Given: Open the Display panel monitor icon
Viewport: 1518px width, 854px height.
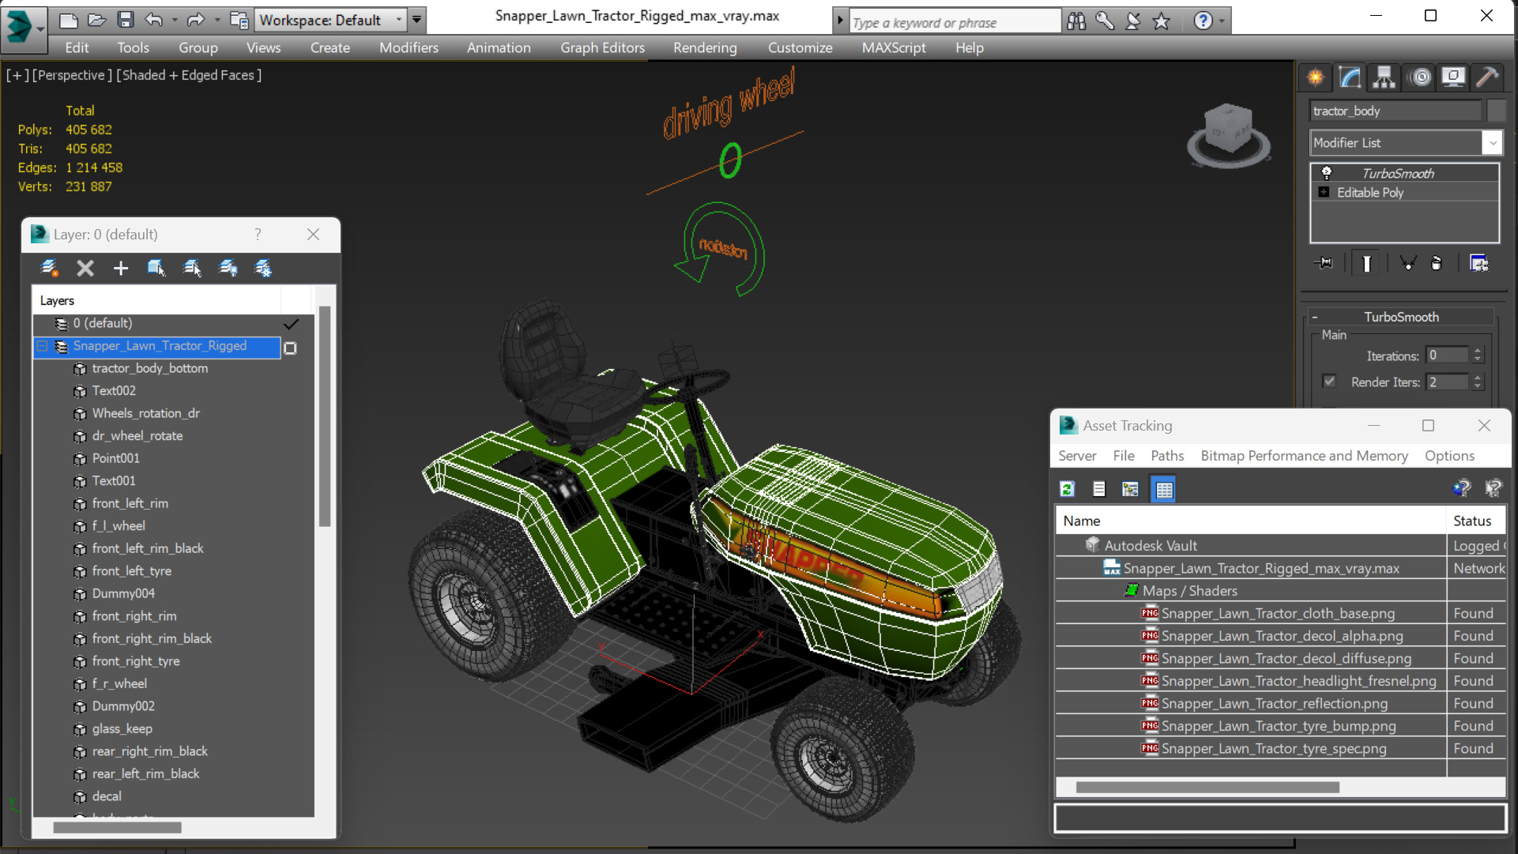Looking at the screenshot, I should 1453,77.
